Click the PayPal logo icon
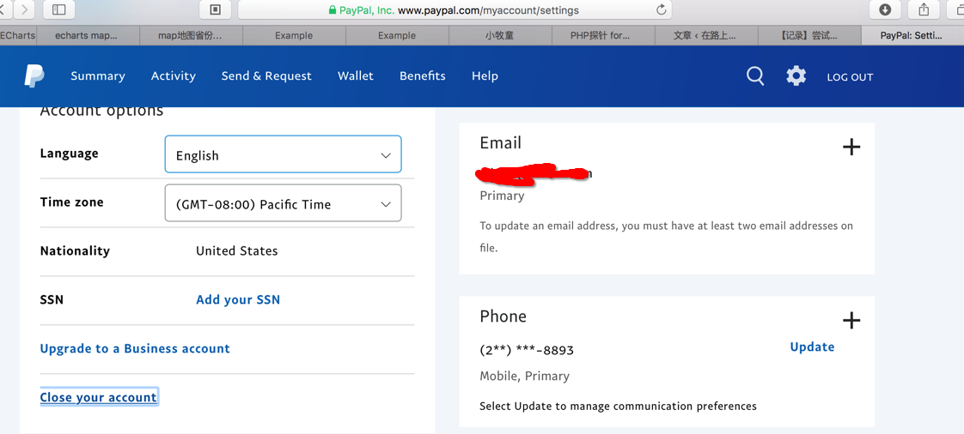 (x=34, y=76)
